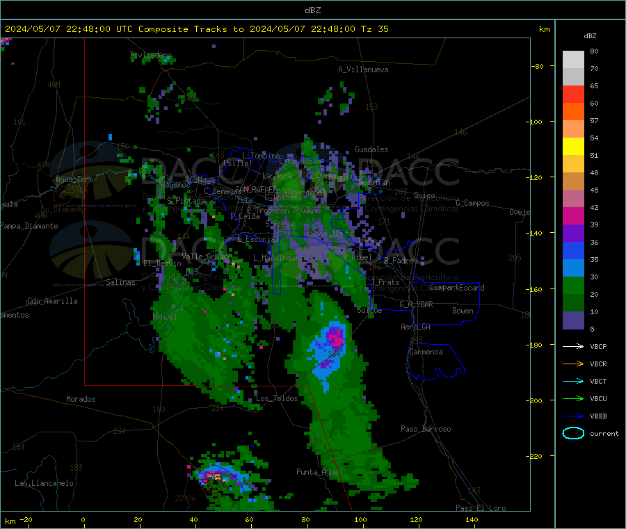This screenshot has width=626, height=529.
Task: Click the SAN_RAFAEL city label
Action: click(x=256, y=189)
